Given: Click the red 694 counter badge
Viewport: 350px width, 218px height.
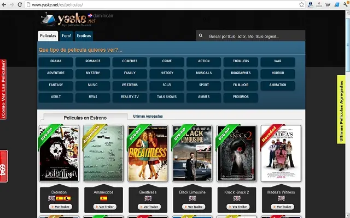Looking at the screenshot, I should [4, 166].
